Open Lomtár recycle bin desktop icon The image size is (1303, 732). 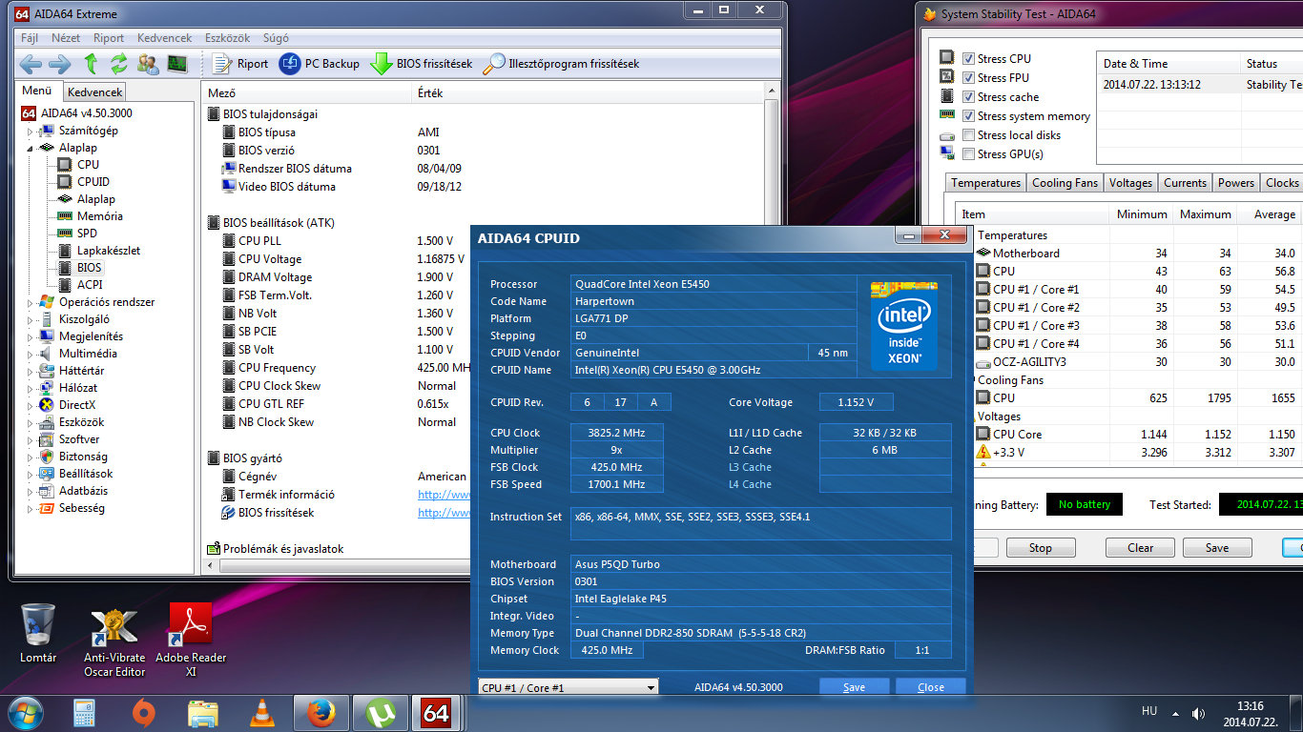[x=38, y=633]
